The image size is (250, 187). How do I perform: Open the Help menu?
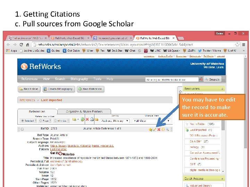point(110,79)
